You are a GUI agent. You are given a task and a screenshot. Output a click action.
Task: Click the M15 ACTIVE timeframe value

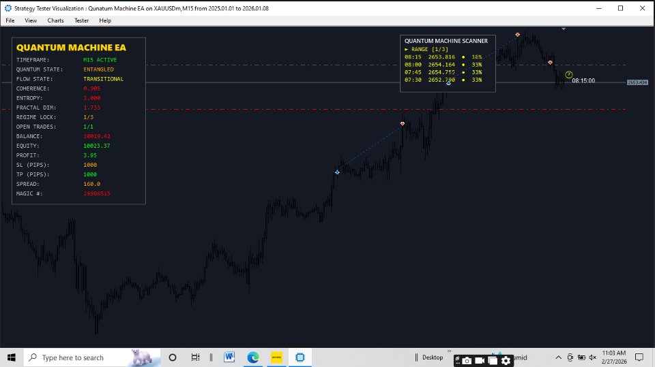point(100,60)
